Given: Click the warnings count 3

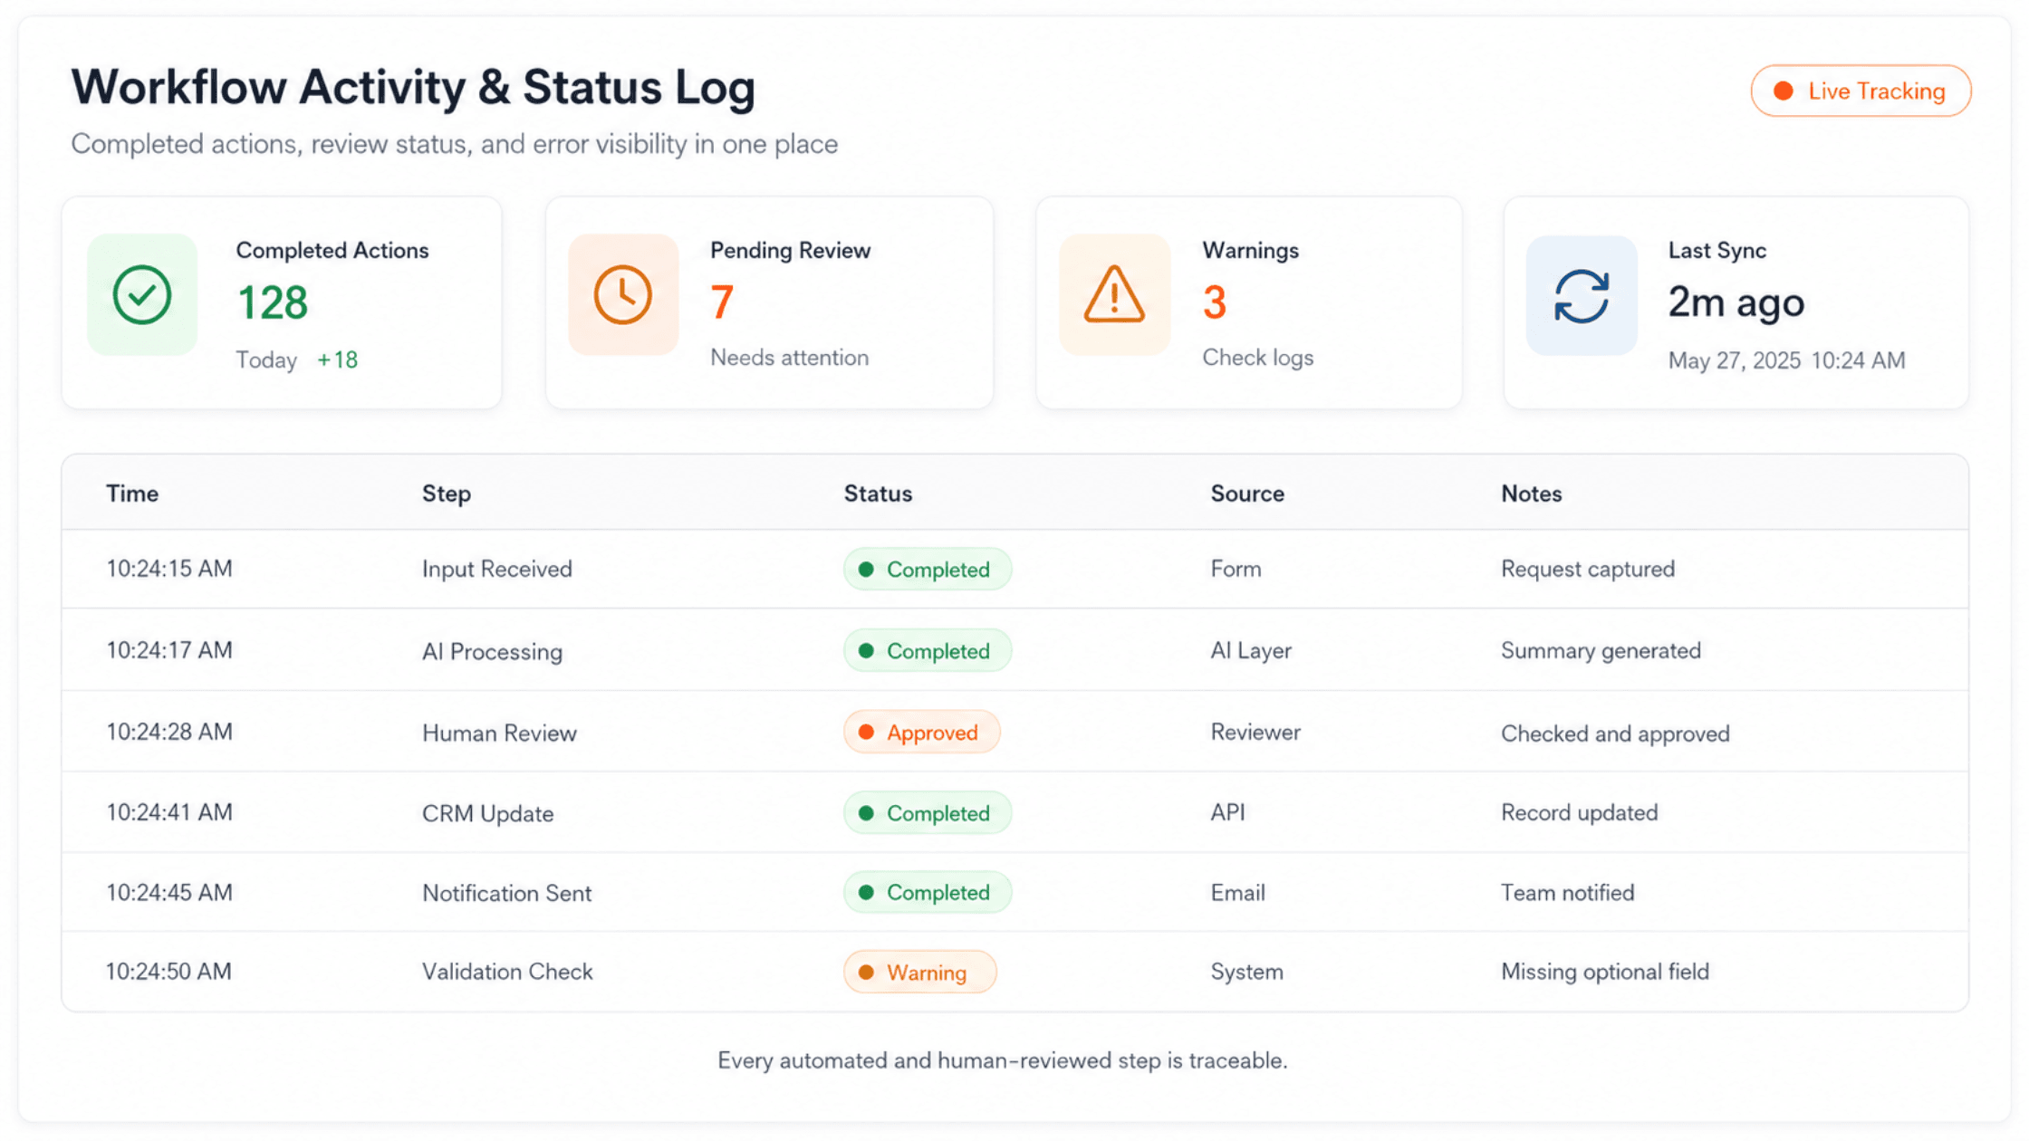Looking at the screenshot, I should coord(1215,302).
